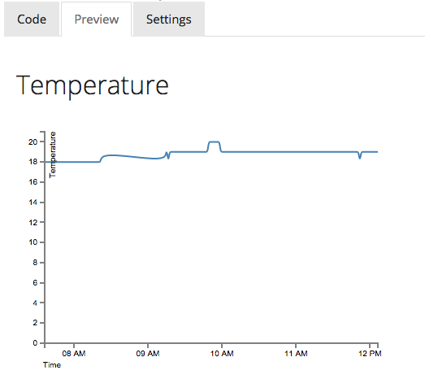Click the 08 AM axis tick label
Image resolution: width=425 pixels, height=392 pixels.
[74, 354]
